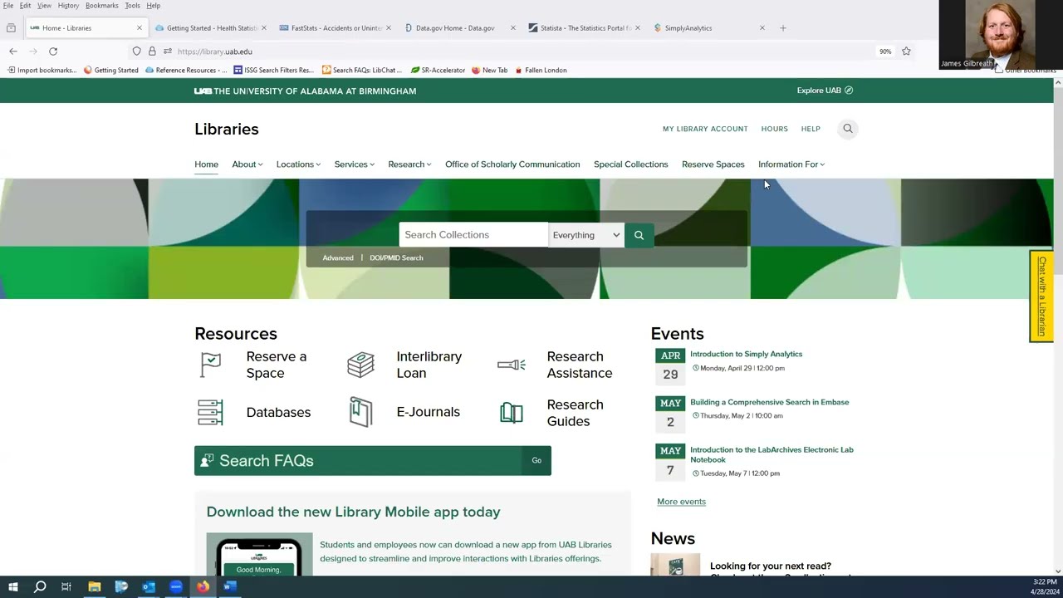Click the E-Journals icon
Viewport: 1063px width, 598px height.
[x=360, y=412]
